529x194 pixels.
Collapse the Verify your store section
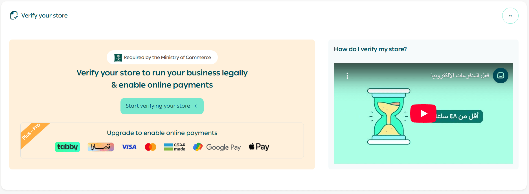(510, 16)
